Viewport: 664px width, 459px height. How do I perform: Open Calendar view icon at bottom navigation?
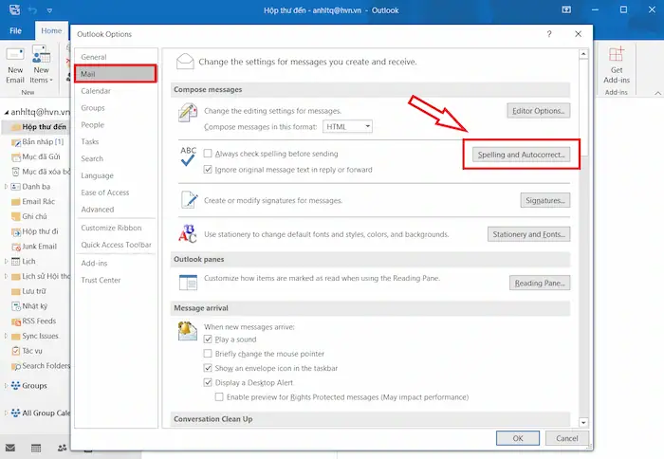[36, 448]
